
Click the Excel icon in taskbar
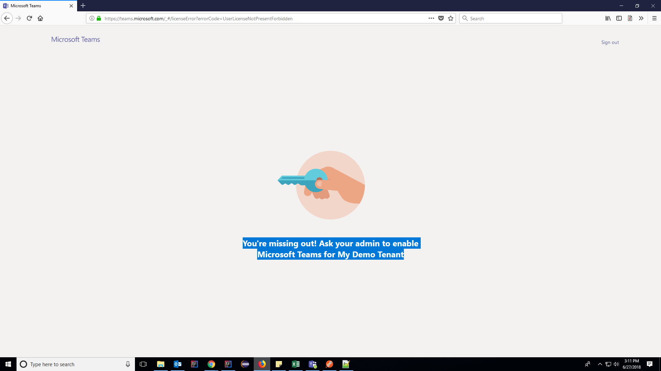coord(296,364)
